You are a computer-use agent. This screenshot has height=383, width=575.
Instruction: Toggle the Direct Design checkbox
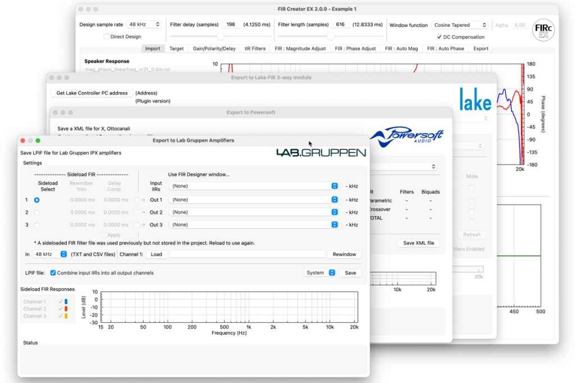coord(106,37)
